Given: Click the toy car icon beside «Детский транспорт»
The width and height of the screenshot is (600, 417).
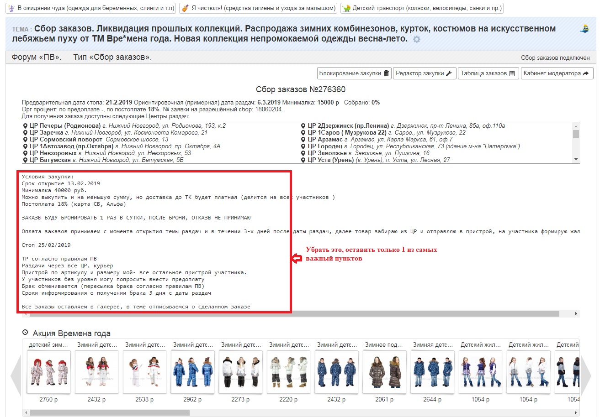Looking at the screenshot, I should pyautogui.click(x=347, y=8).
